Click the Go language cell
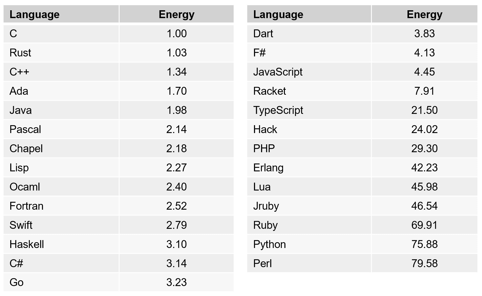 (x=17, y=282)
